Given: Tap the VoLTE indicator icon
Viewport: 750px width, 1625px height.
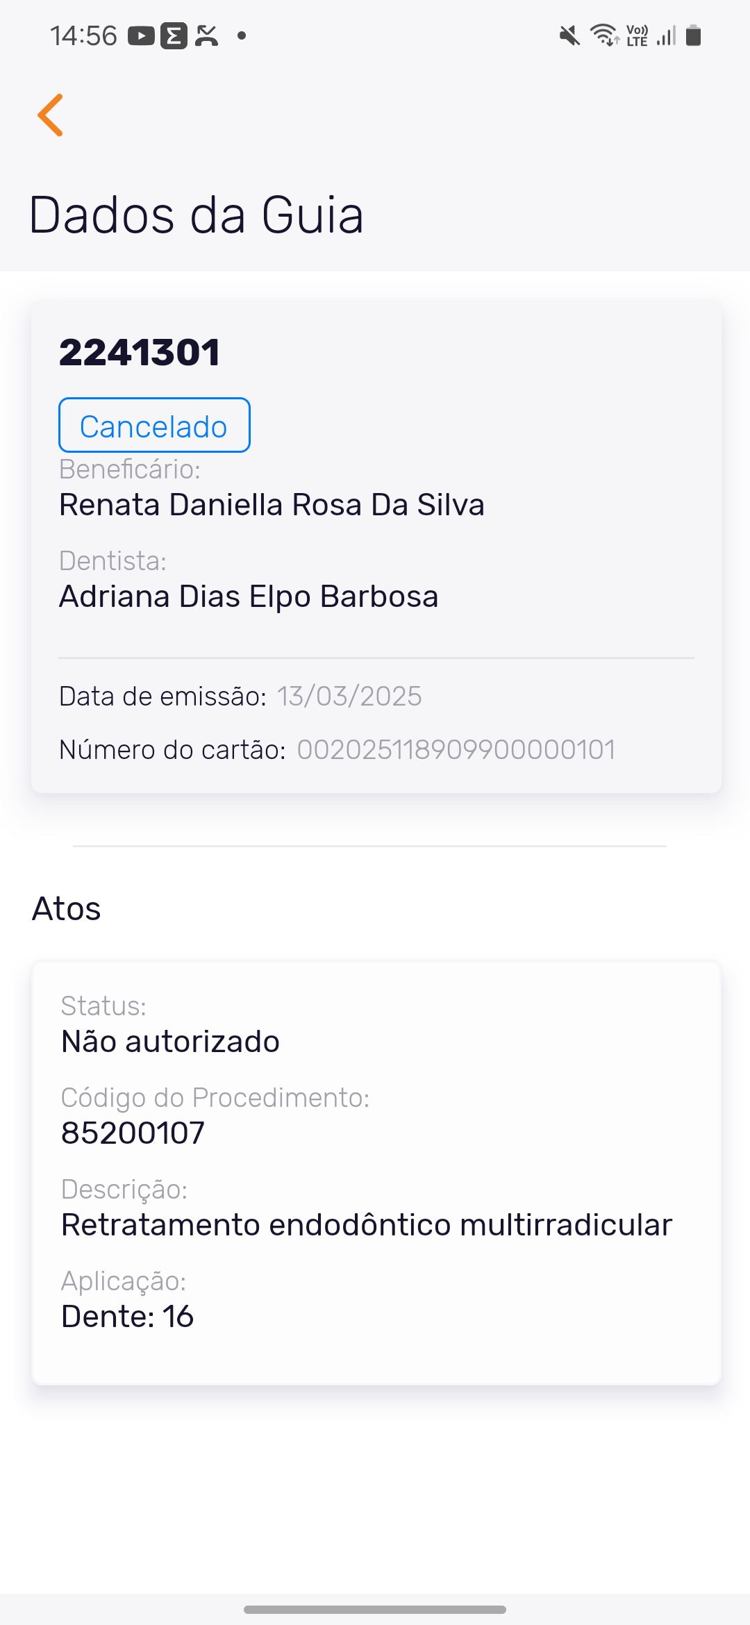Looking at the screenshot, I should (637, 35).
